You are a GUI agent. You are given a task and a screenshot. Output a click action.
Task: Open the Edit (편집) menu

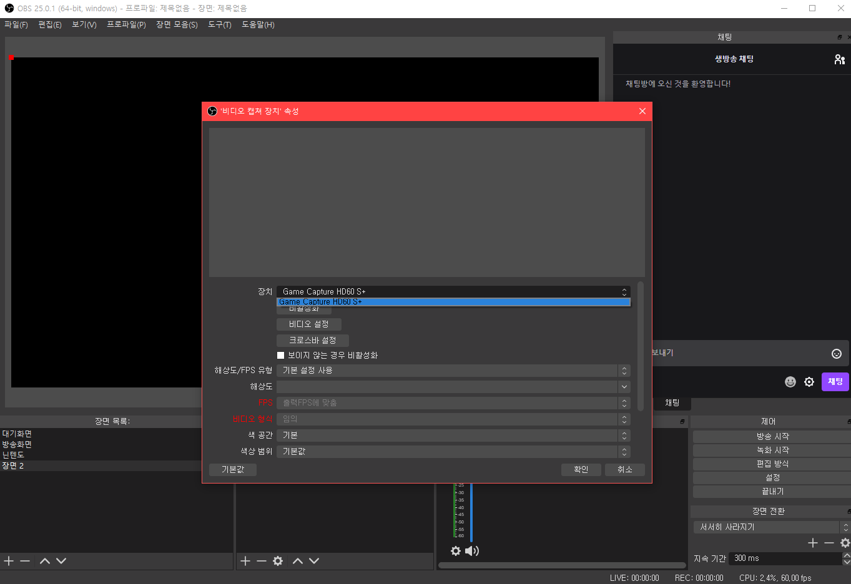pyautogui.click(x=50, y=25)
